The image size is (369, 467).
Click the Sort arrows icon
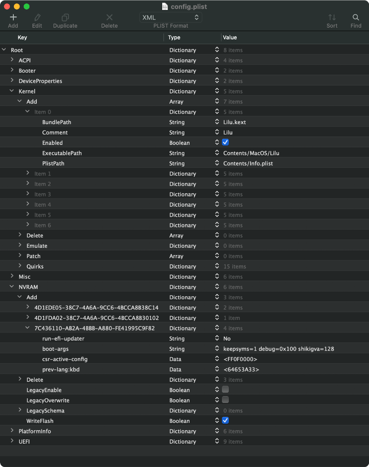332,18
